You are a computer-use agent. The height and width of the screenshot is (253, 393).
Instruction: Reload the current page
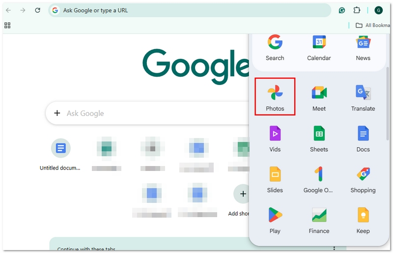[x=38, y=10]
